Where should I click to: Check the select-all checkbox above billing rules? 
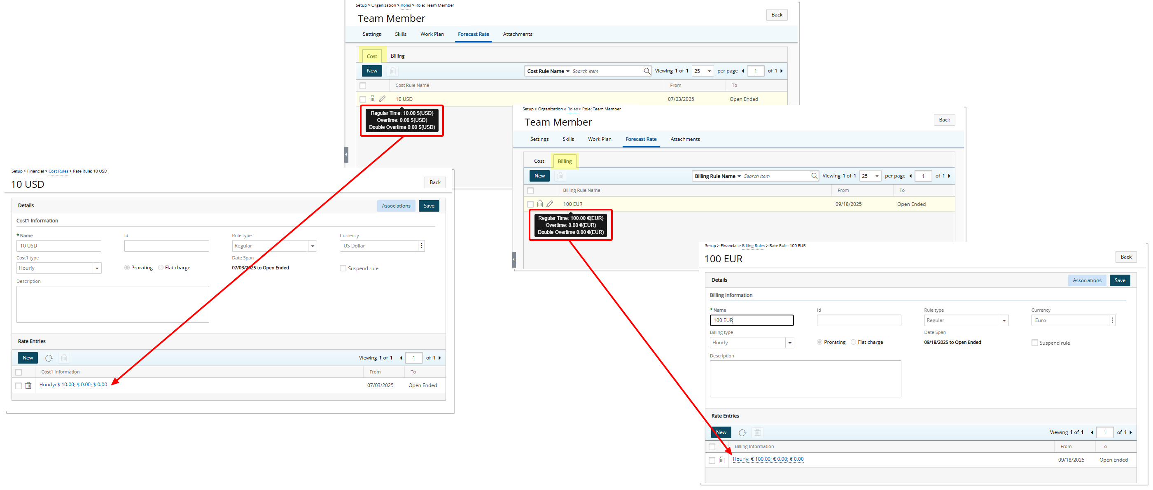[x=530, y=190]
